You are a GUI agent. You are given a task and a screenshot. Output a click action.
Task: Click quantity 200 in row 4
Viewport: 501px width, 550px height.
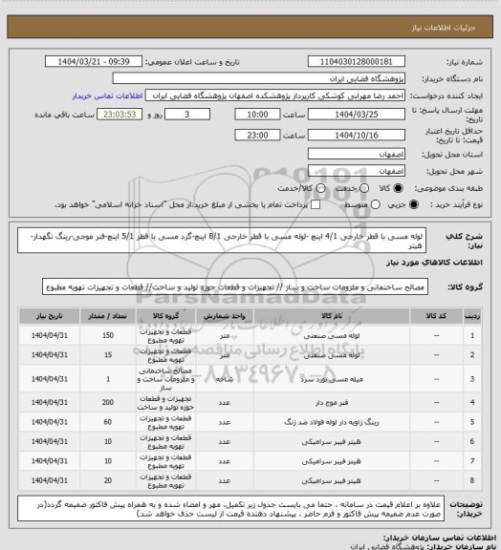(108, 402)
